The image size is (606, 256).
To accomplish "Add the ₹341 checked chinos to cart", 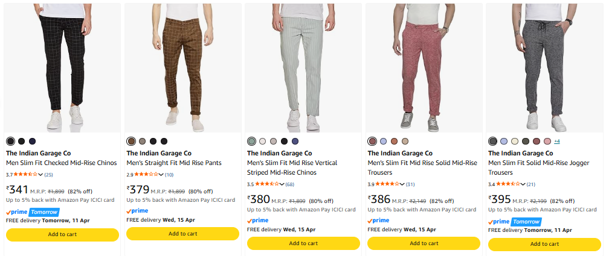I will point(62,234).
